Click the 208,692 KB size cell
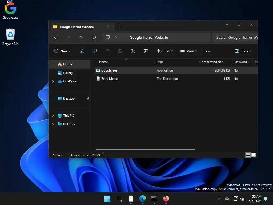This screenshot has width=273, height=205. 222,70
